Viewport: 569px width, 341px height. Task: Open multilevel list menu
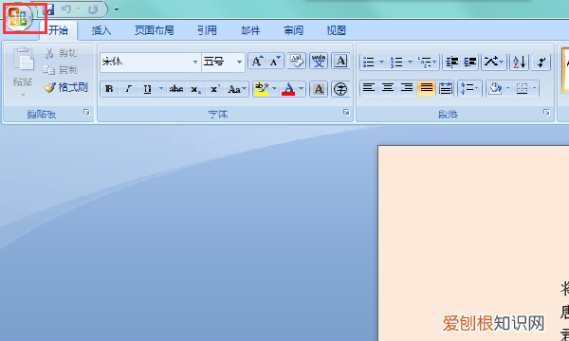(x=427, y=62)
